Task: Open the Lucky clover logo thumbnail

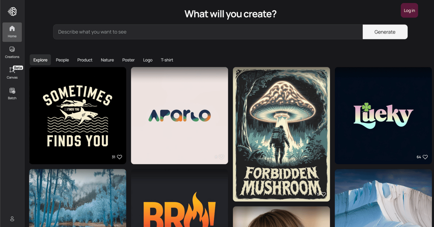Action: click(x=383, y=115)
